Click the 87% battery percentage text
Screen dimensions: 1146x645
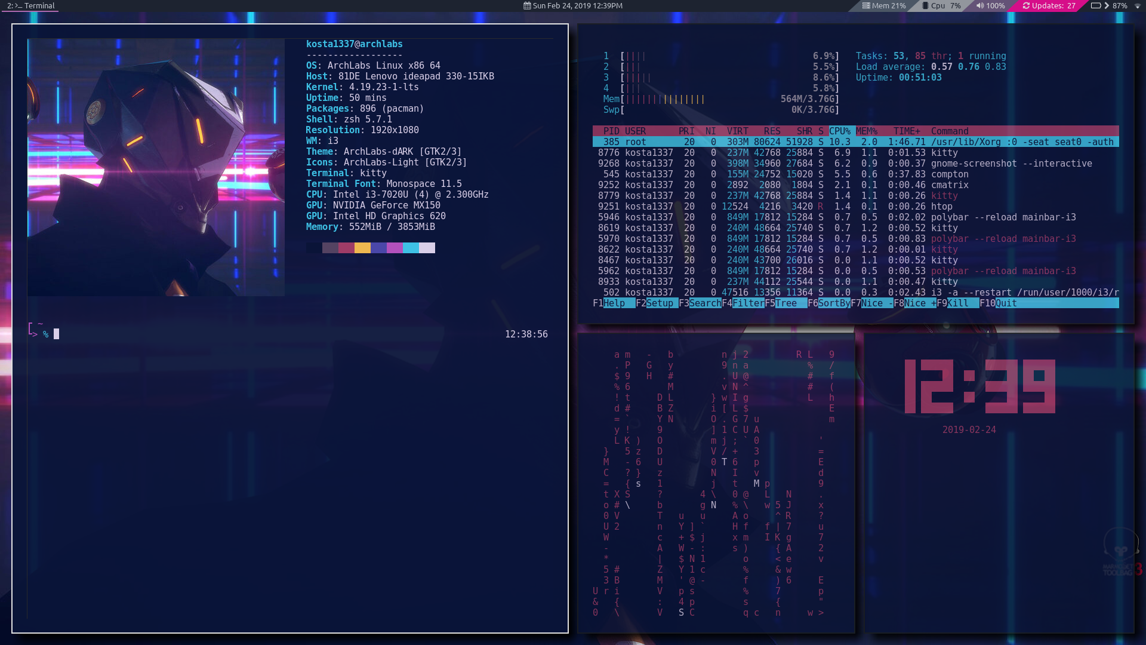[1120, 5]
